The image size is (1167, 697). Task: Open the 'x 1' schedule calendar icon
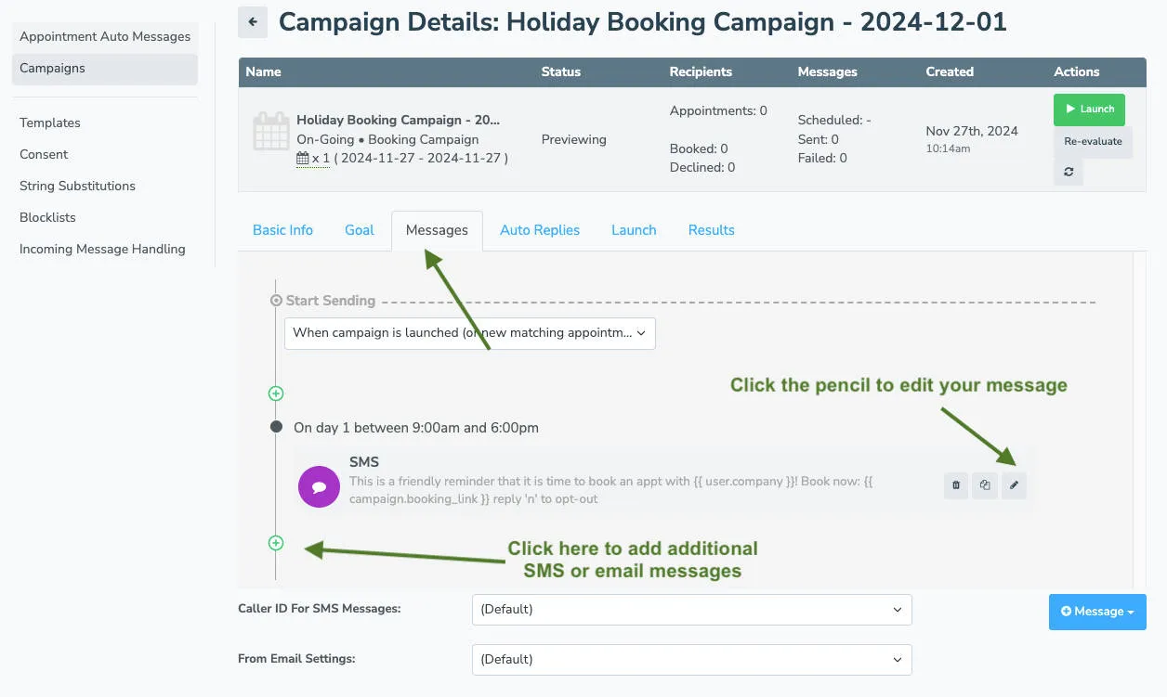(303, 156)
